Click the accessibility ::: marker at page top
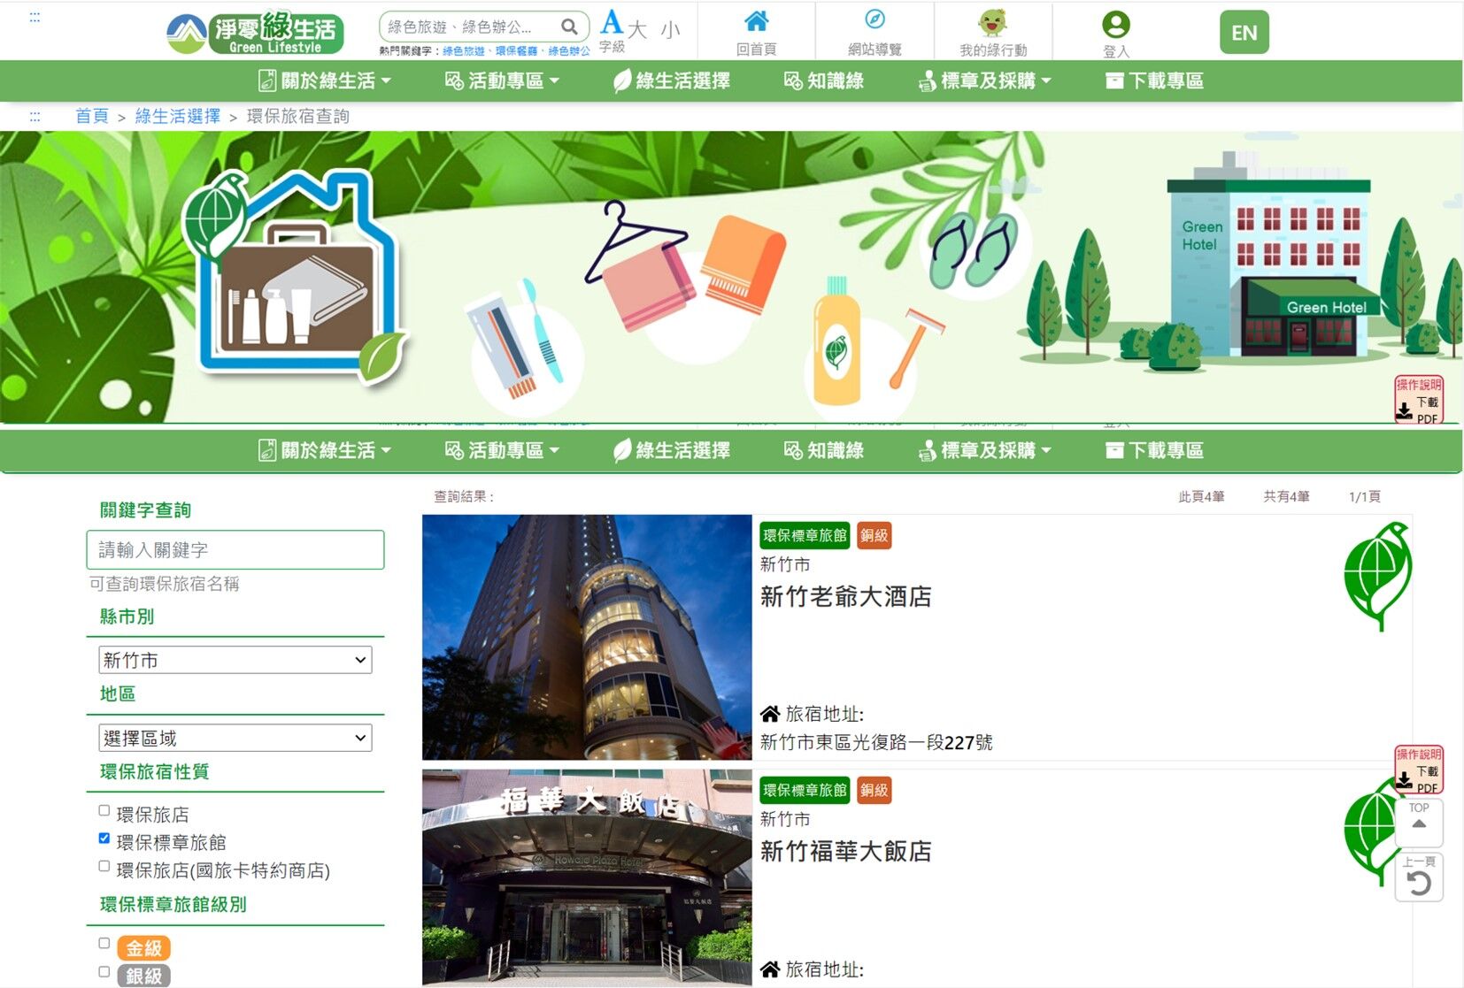The image size is (1464, 988). tap(35, 17)
